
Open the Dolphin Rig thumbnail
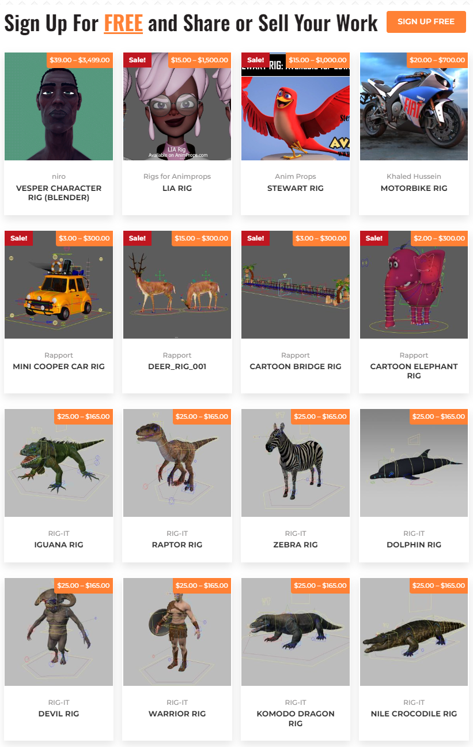point(414,463)
